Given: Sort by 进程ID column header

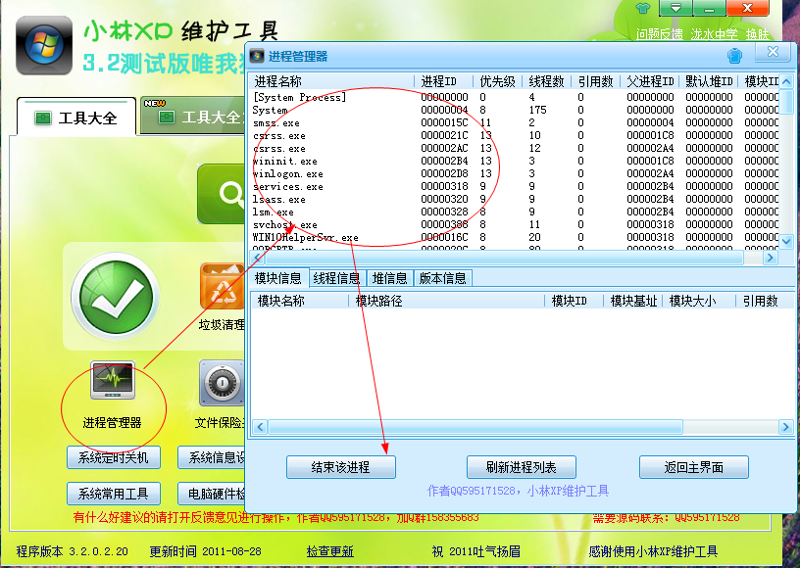Looking at the screenshot, I should tap(444, 81).
